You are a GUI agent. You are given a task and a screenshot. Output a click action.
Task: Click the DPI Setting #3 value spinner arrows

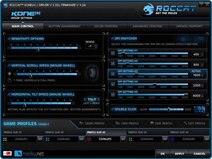click(202, 75)
